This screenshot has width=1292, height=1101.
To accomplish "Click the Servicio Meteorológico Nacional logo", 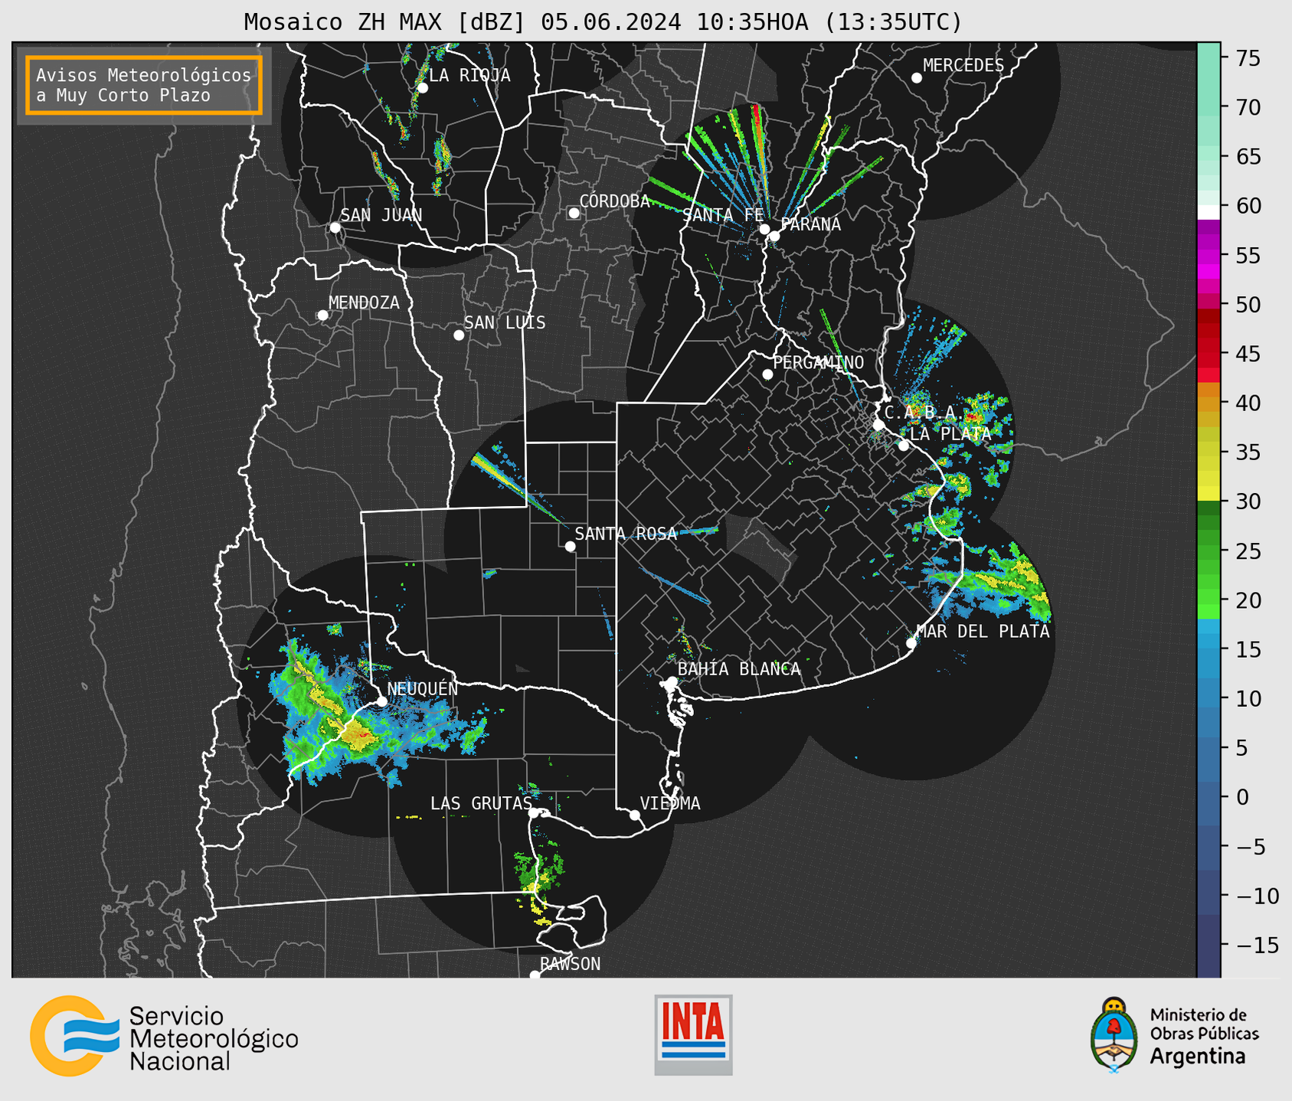I will pos(164,1036).
